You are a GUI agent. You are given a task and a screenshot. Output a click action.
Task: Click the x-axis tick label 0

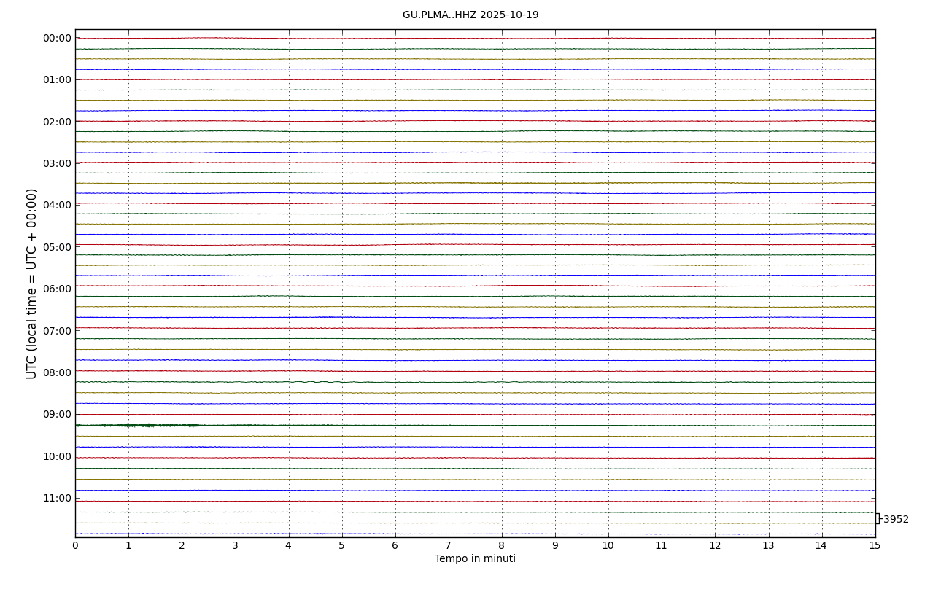(75, 546)
